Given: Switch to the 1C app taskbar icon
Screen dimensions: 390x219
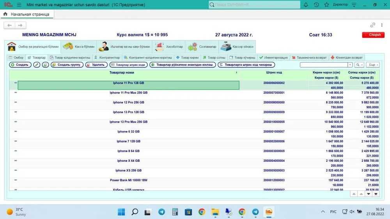Looking at the screenshot, I should pos(269,212).
